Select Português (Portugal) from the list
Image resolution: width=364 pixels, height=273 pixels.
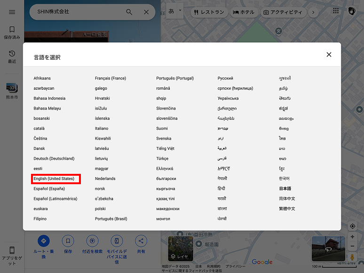click(175, 78)
